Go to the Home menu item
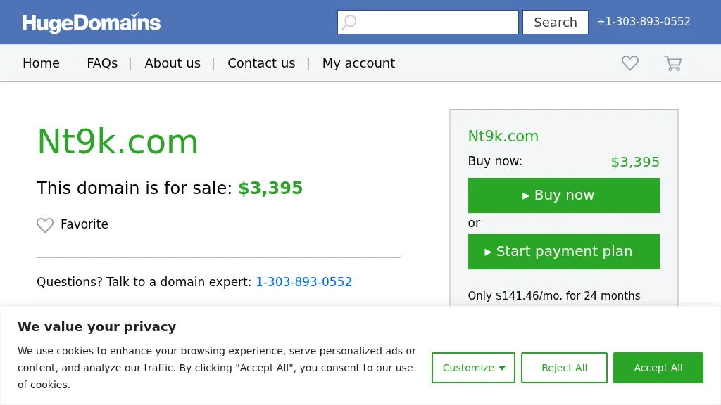Viewport: 721px width, 405px height. point(41,63)
